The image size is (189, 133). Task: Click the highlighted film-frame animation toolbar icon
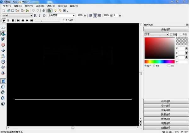click(x=50, y=11)
